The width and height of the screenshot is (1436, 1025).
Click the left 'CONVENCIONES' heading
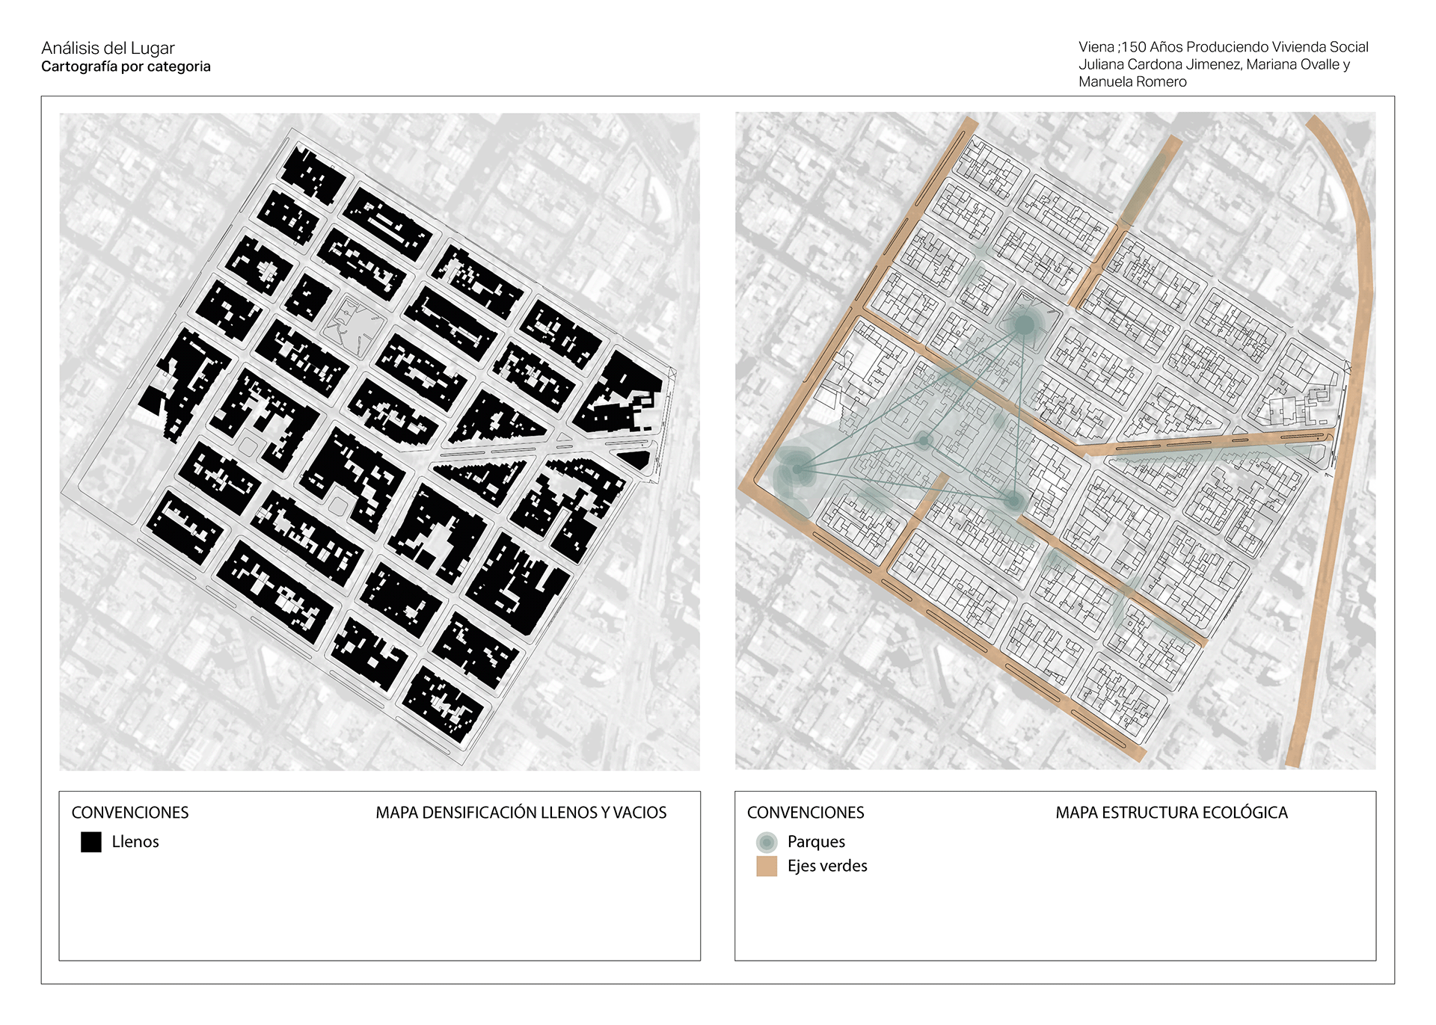click(x=130, y=813)
